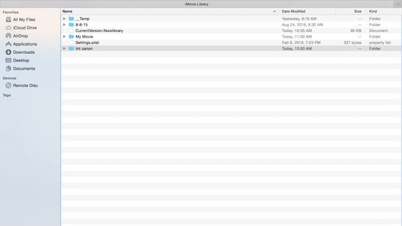Click date Feb 8, 2016, 7:23 PM
The image size is (402, 226).
(301, 43)
